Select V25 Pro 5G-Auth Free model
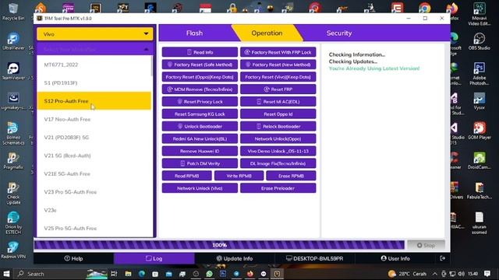The image size is (499, 280). 94,228
